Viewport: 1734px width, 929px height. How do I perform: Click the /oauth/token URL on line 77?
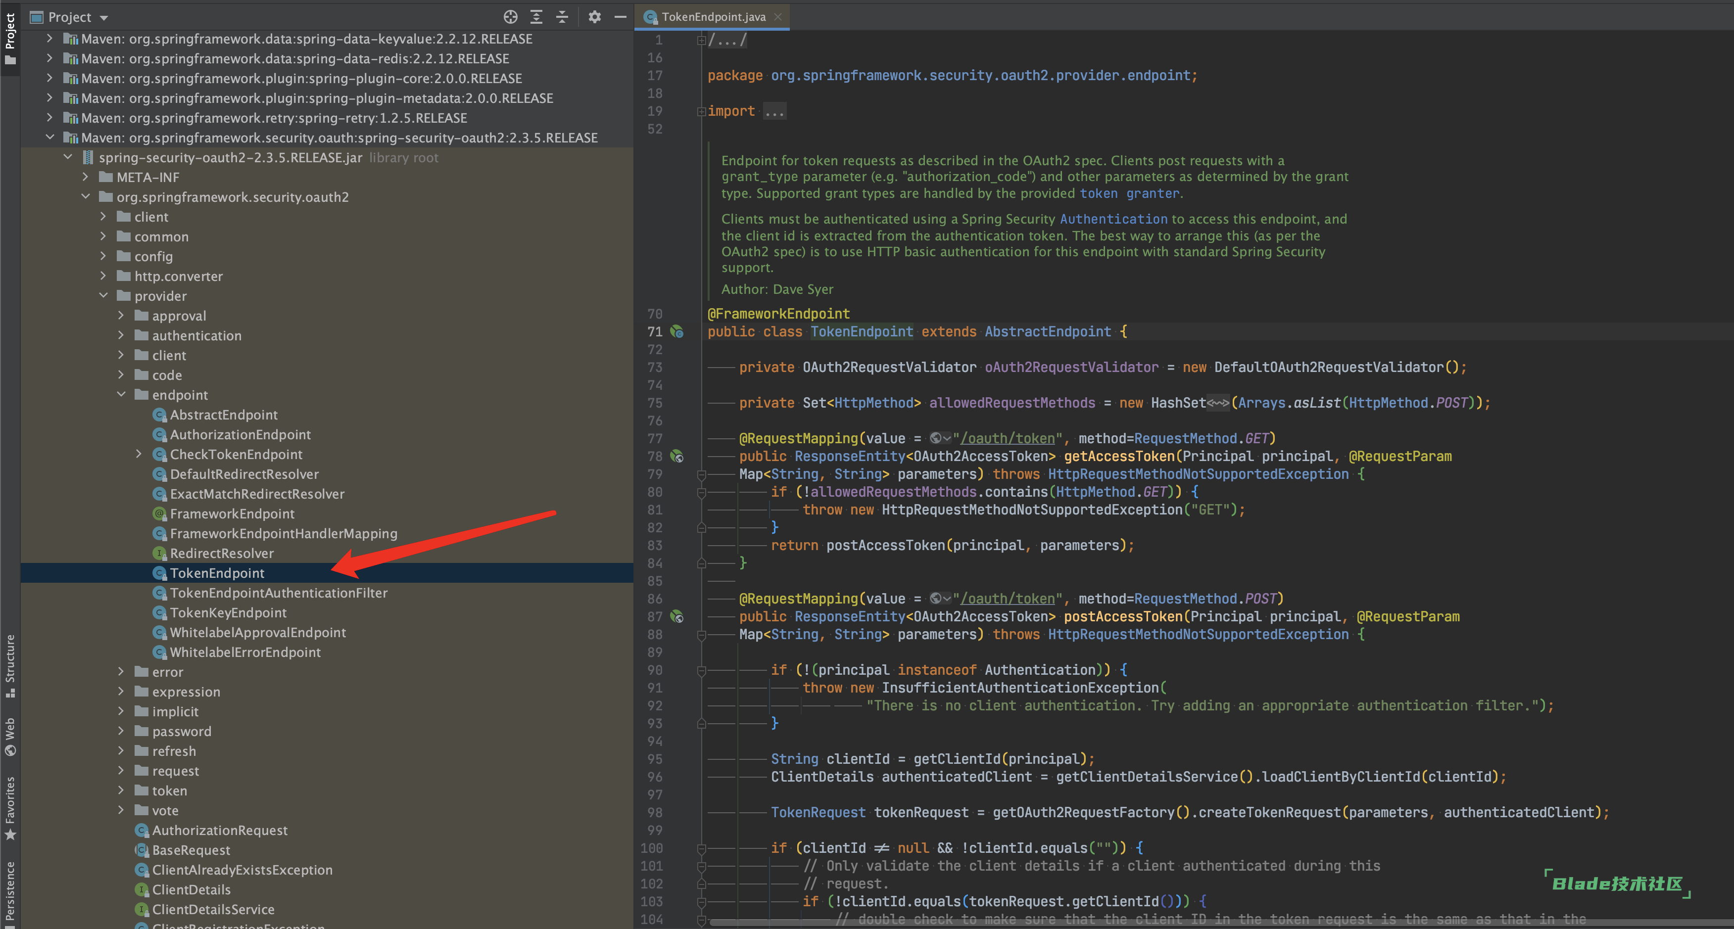pyautogui.click(x=1007, y=439)
